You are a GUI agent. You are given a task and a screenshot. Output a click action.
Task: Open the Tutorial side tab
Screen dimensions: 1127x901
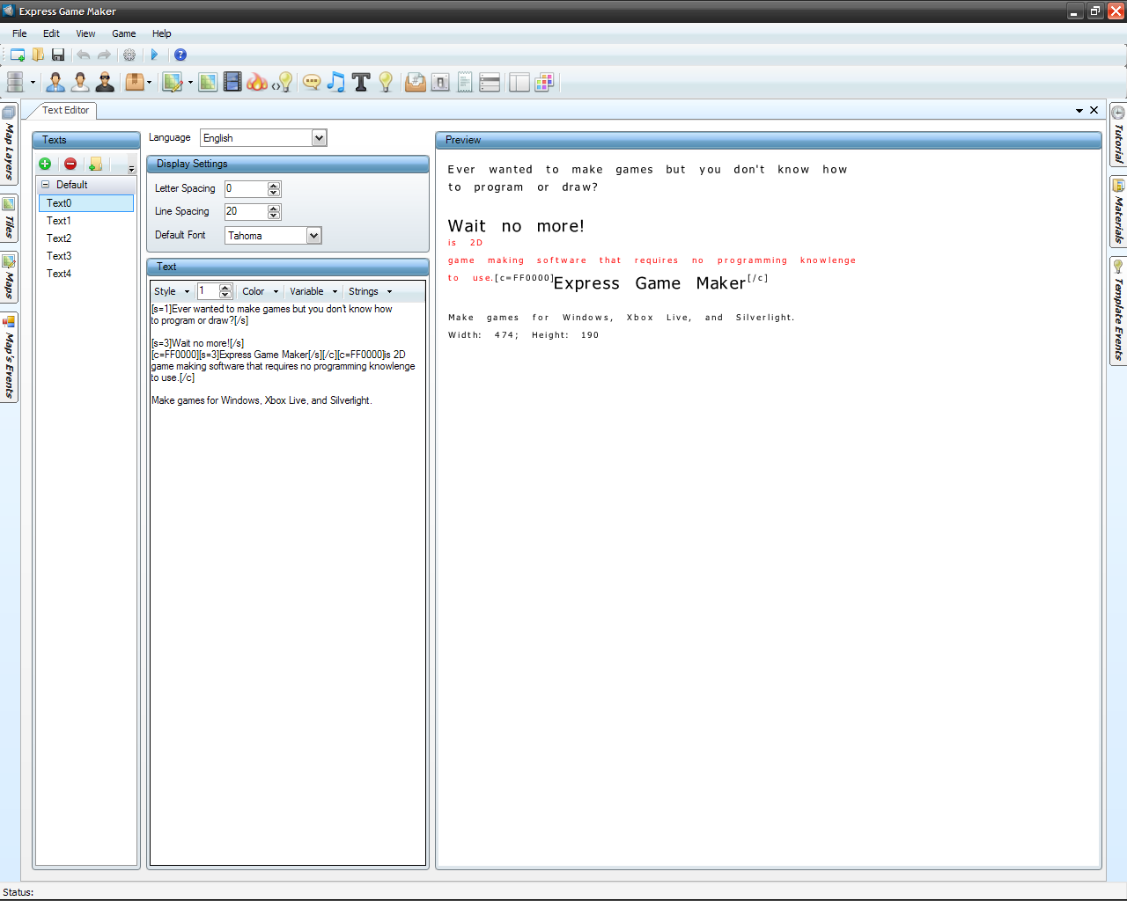pyautogui.click(x=1118, y=135)
